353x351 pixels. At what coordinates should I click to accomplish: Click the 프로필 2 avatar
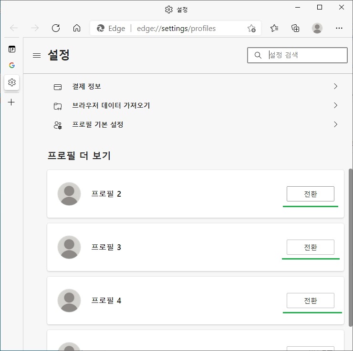pyautogui.click(x=69, y=194)
